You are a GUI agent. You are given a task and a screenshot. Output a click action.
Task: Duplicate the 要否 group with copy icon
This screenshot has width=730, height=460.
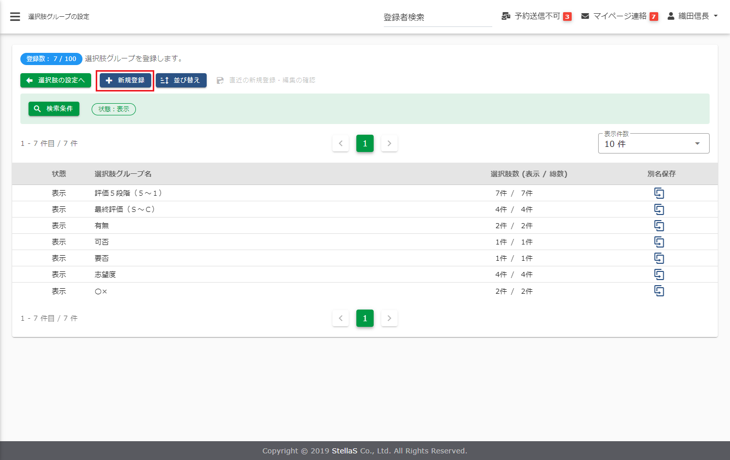tap(659, 258)
